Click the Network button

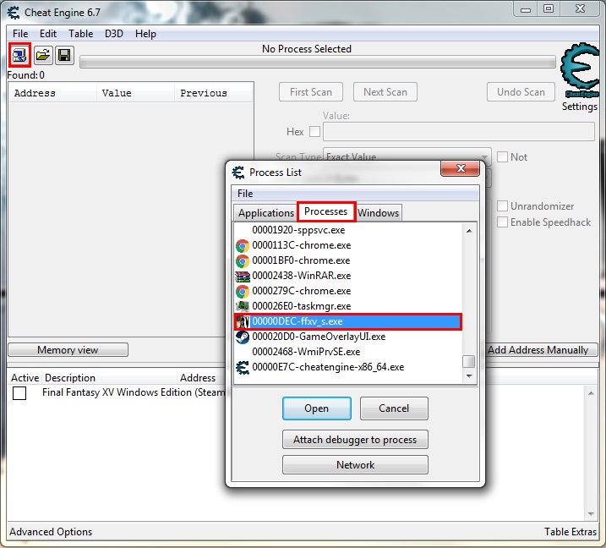tap(355, 465)
